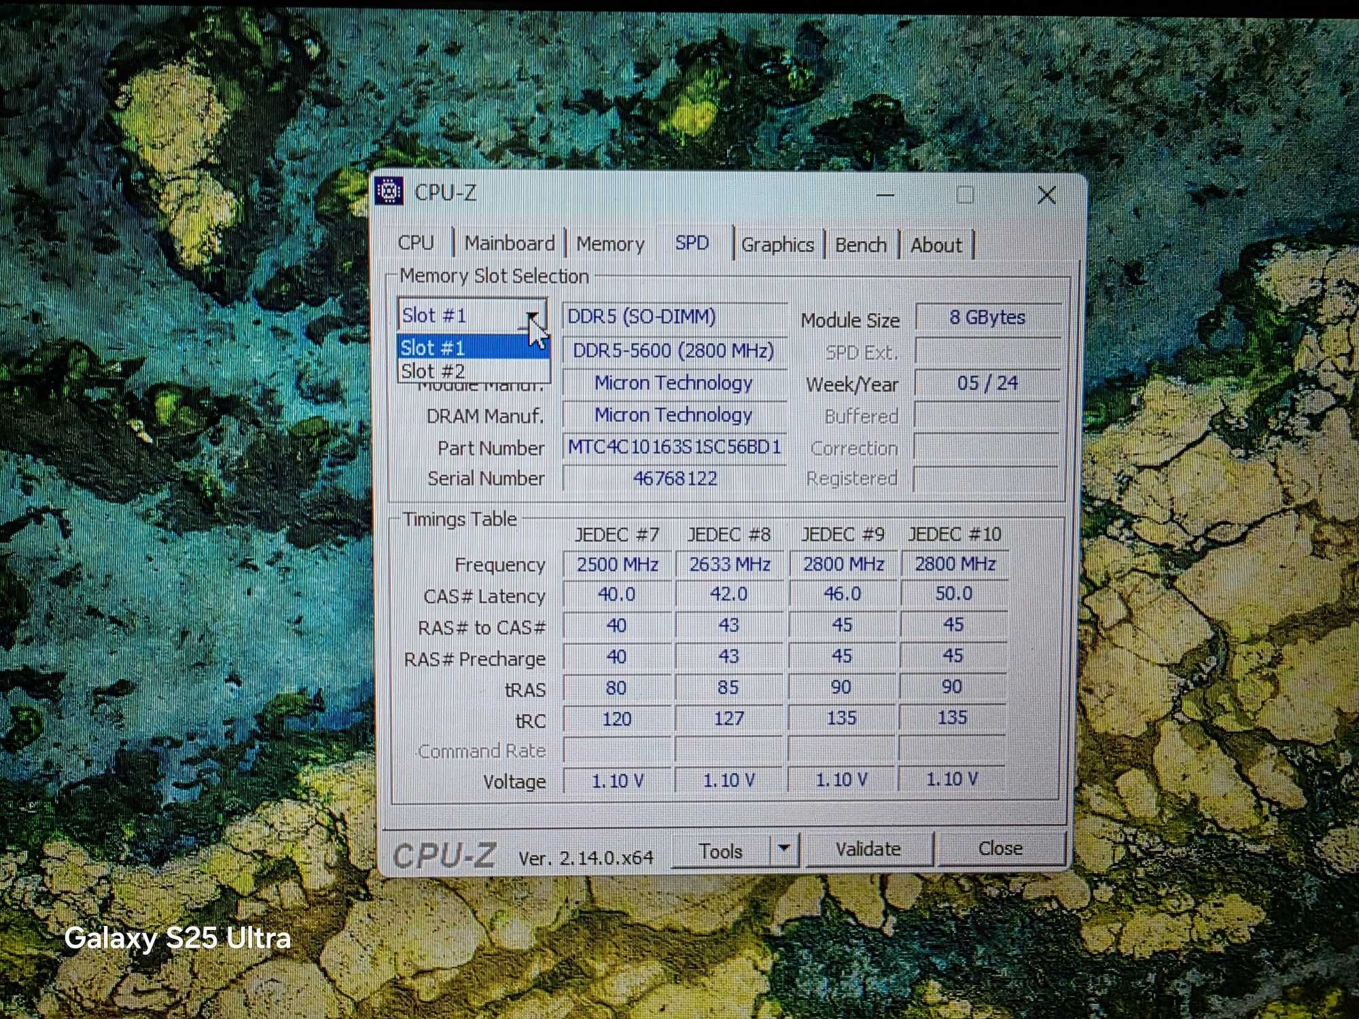This screenshot has width=1359, height=1019.
Task: Click the empty SPD Ext. field
Action: pos(987,351)
